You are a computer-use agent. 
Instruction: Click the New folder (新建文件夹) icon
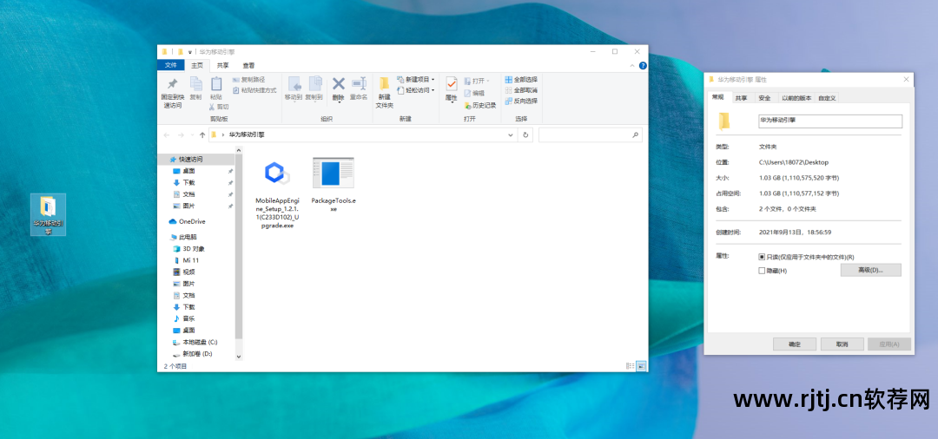(x=384, y=84)
